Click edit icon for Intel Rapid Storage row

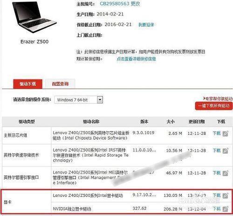(x=225, y=151)
